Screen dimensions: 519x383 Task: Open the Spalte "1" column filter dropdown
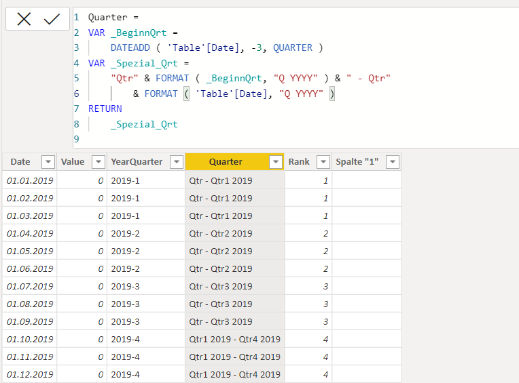393,162
